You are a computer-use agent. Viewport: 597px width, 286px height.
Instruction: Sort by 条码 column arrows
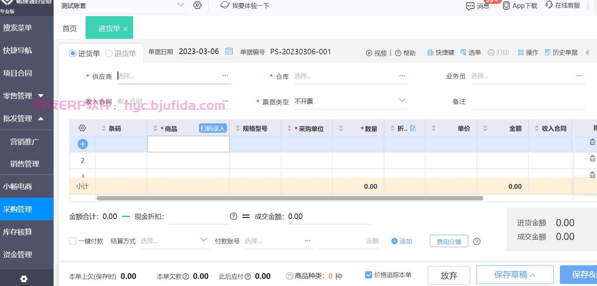104,128
